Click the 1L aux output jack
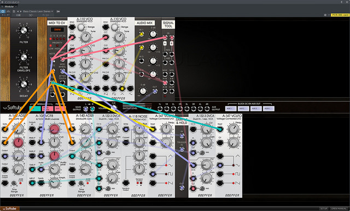350x211 pixels. coord(160,109)
